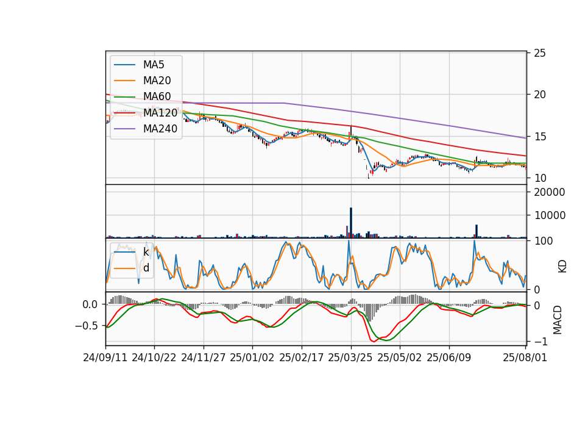The image size is (585, 421).
Task: Click the MACD axis label
Action: pos(558,320)
